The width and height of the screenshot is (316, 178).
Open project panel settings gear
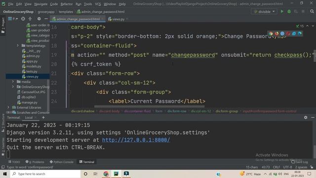(x=39, y=19)
